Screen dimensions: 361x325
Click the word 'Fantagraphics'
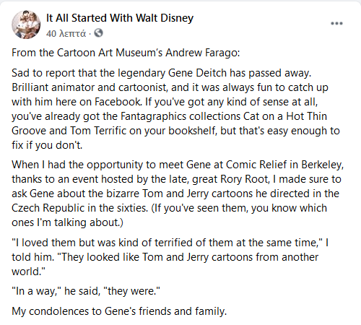coord(153,116)
